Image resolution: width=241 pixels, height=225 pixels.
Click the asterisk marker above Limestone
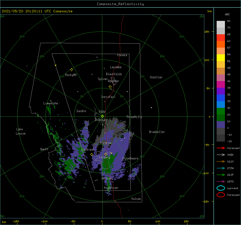tap(51, 101)
